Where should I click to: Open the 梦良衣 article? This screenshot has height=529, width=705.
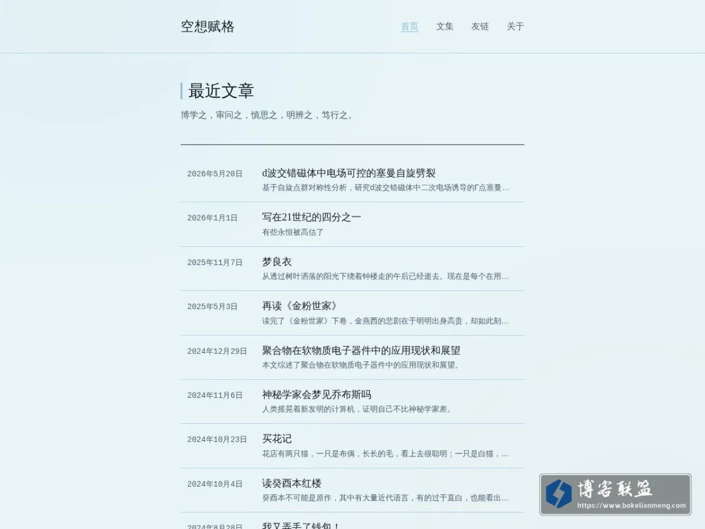[277, 262]
